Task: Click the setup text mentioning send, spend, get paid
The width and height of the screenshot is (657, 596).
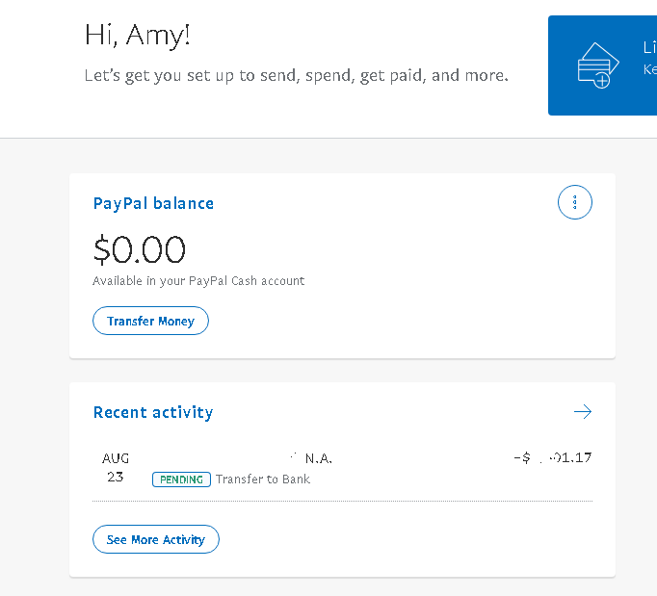Action: click(x=296, y=75)
